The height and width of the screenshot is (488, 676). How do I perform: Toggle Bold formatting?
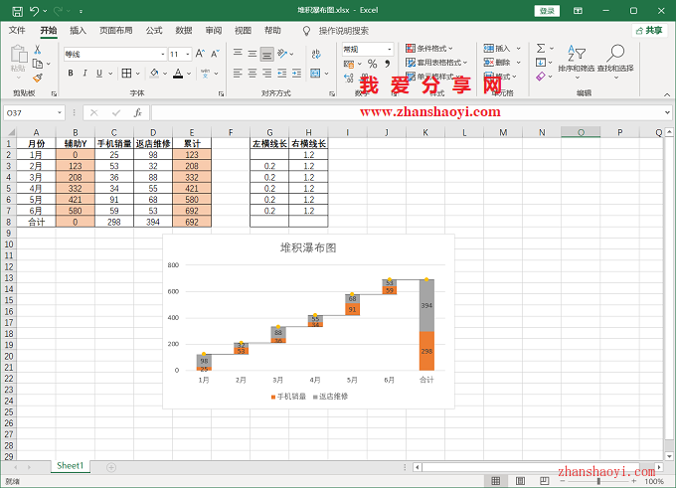pyautogui.click(x=71, y=74)
